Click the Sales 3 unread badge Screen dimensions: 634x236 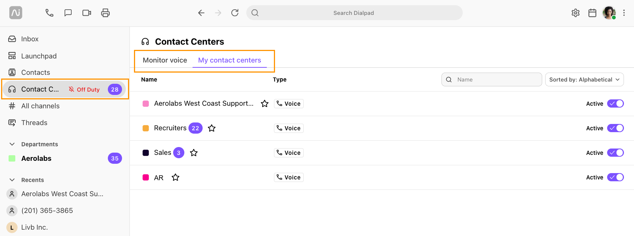pyautogui.click(x=179, y=153)
